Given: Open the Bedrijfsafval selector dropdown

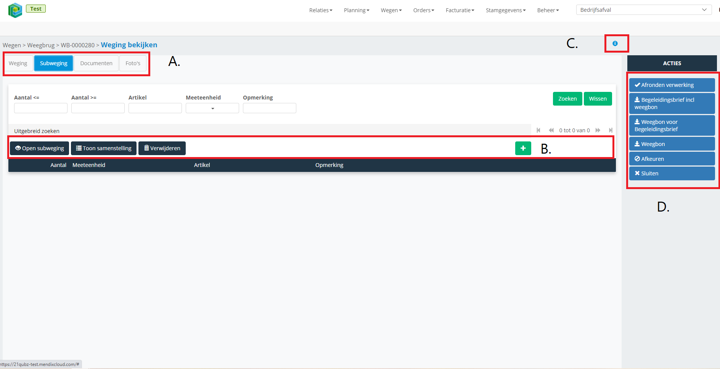Looking at the screenshot, I should 644,10.
